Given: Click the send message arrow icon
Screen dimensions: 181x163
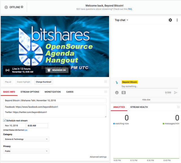Looking at the screenshot, I should pos(176,93).
